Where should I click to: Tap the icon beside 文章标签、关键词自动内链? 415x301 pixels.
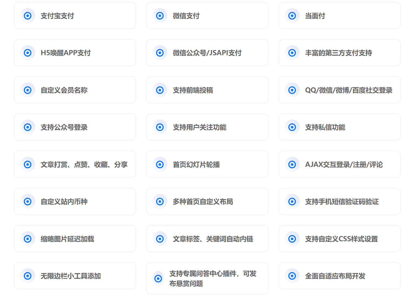(x=160, y=239)
